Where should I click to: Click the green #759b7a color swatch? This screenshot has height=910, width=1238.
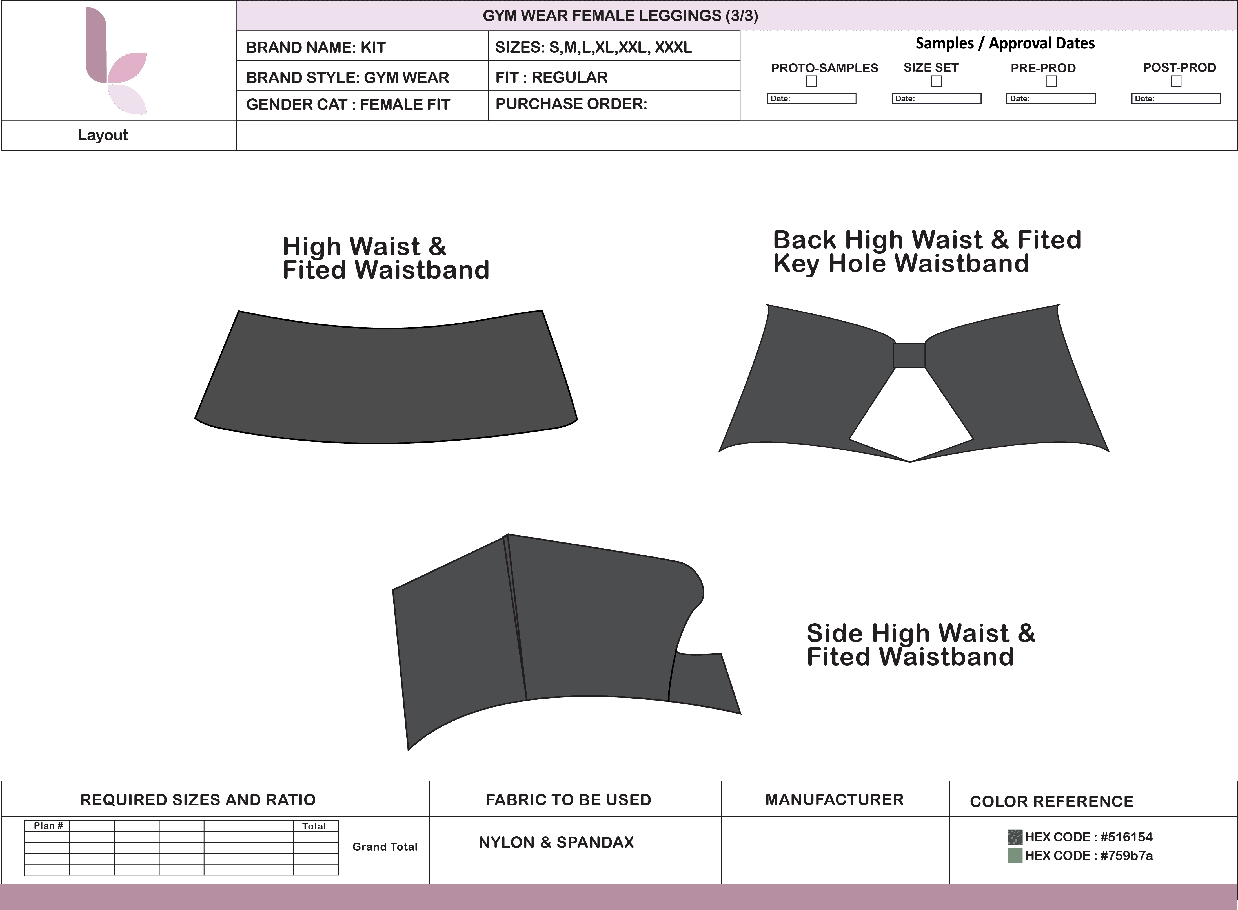pos(1015,856)
